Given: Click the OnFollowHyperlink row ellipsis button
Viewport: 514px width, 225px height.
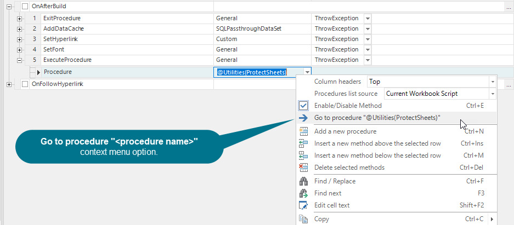Looking at the screenshot, I should tap(509, 85).
